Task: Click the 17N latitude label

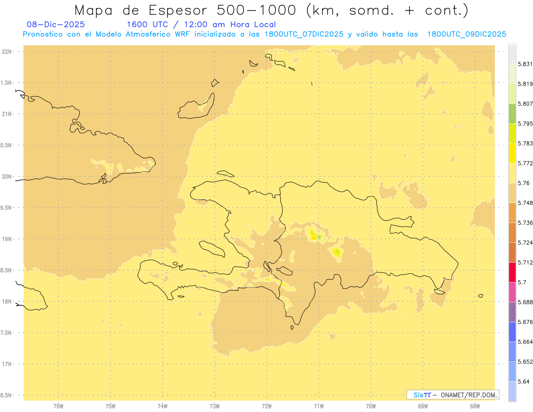Action: 7,364
